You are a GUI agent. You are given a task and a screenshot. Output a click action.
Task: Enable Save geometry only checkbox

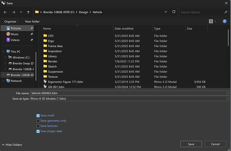point(38,121)
